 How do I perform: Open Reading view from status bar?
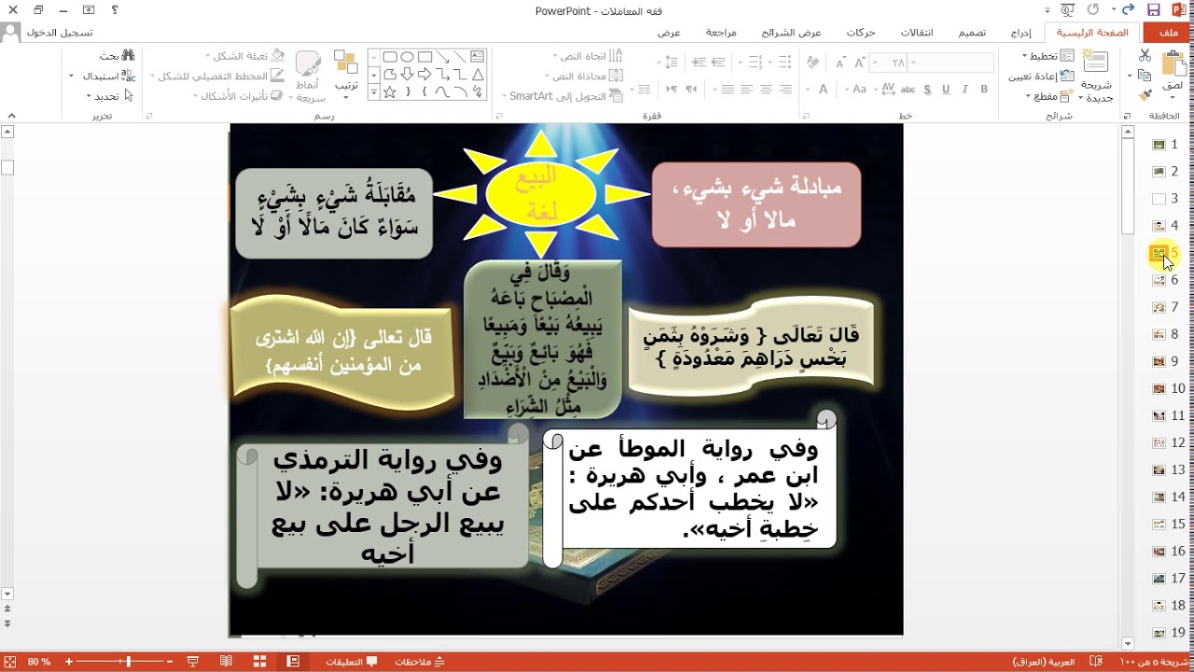pos(226,661)
